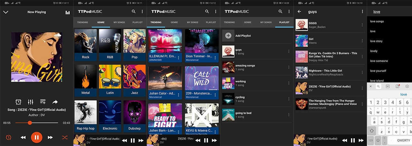Skip next in mini player on guys playlist screen

361,140
